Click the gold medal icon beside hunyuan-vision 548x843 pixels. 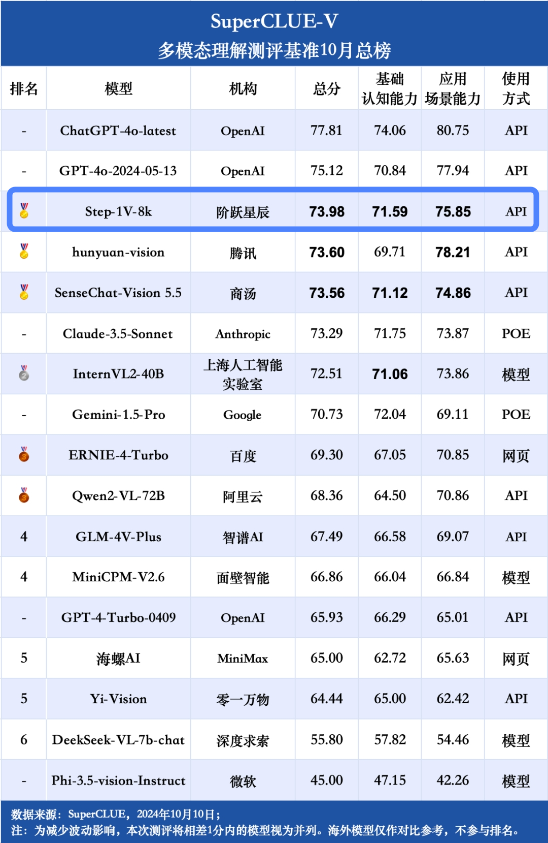pos(24,251)
